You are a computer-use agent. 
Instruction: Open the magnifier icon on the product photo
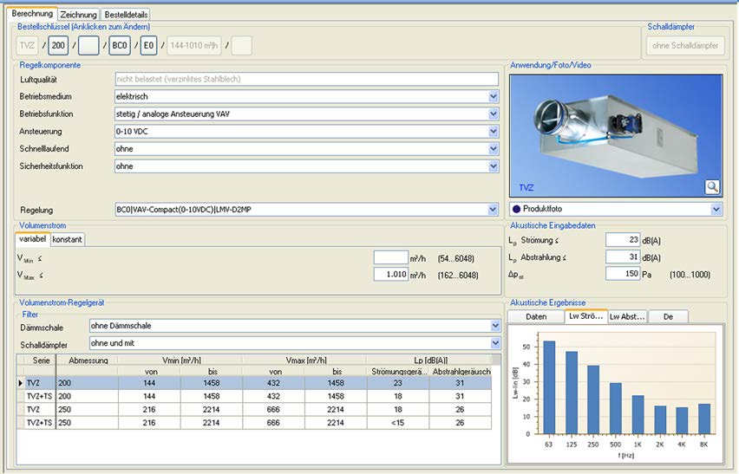[712, 187]
